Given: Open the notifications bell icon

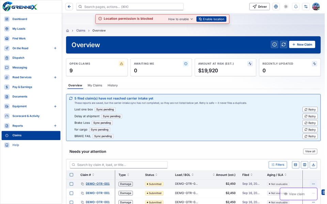Looking at the screenshot, I should (x=296, y=7).
